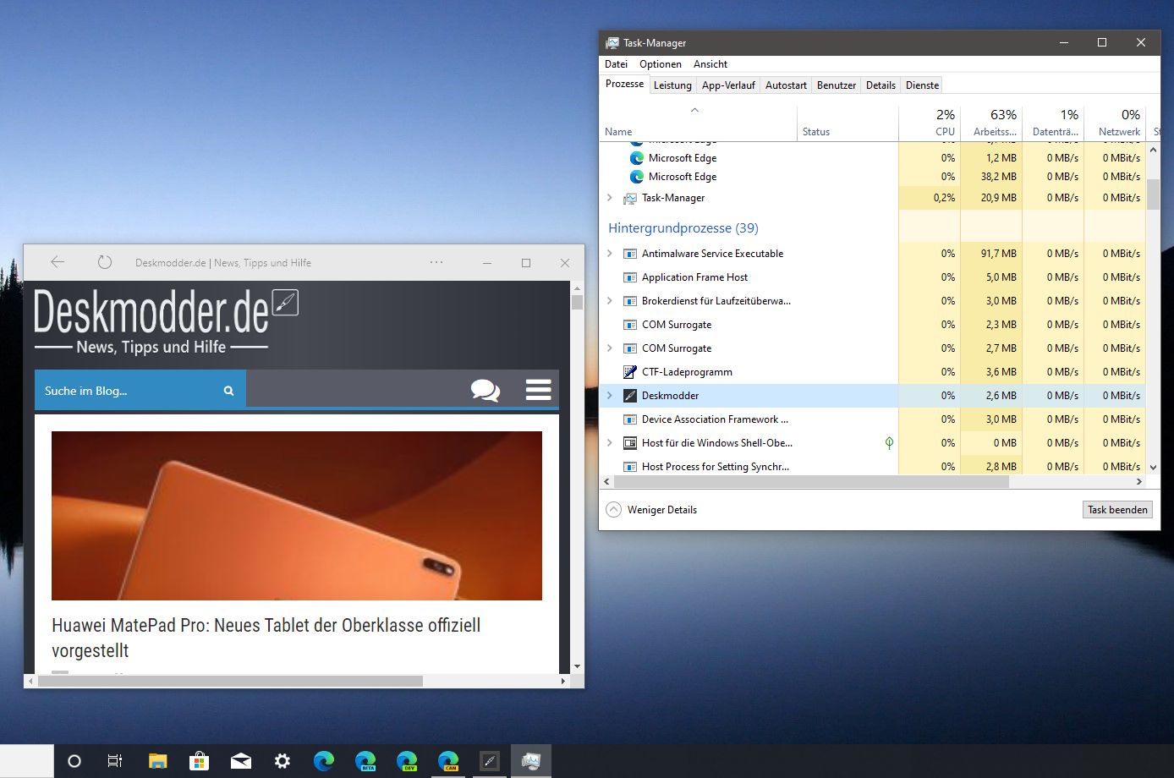Image resolution: width=1174 pixels, height=778 pixels.
Task: Open hamburger menu on Deskmodder page
Action: coord(539,390)
